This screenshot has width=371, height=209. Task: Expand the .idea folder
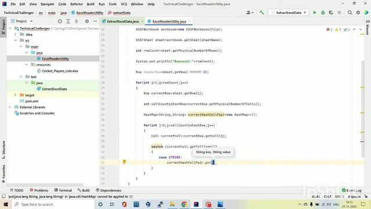point(16,34)
